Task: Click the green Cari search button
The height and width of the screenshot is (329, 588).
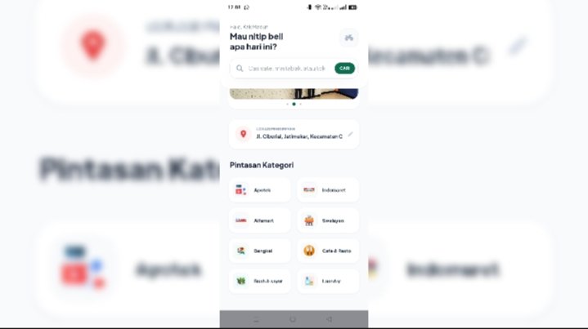Action: click(344, 69)
